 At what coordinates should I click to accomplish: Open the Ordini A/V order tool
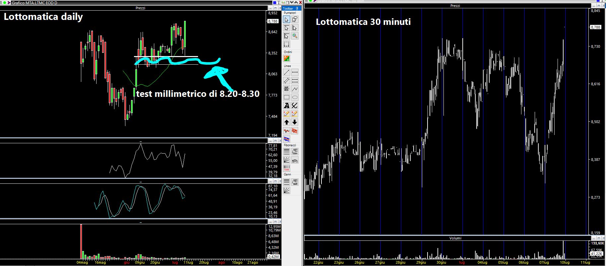[x=287, y=58]
